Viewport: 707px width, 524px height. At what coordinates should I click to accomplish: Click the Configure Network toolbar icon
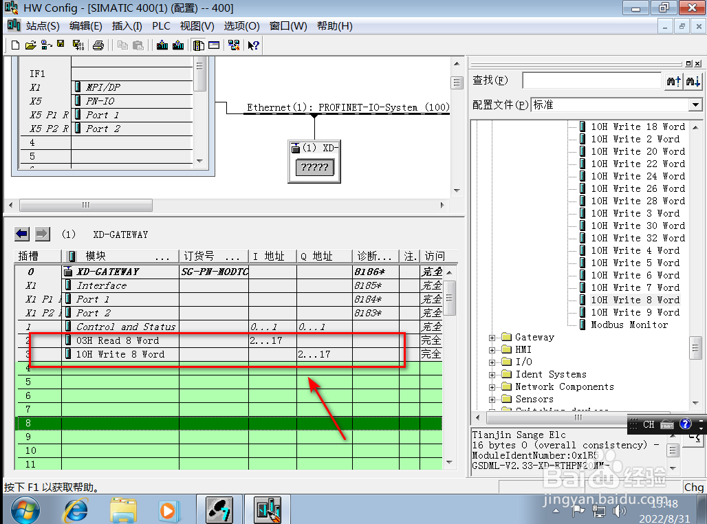coord(234,45)
